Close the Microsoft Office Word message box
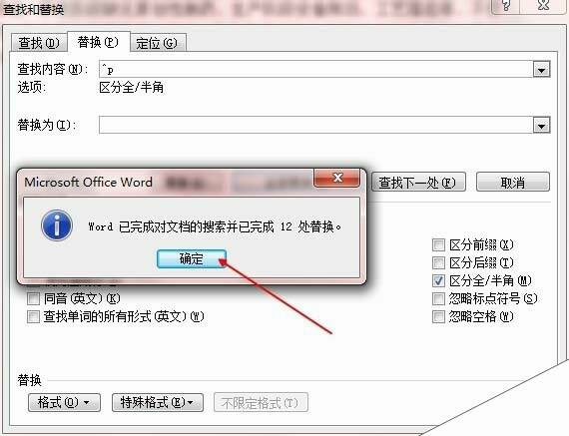The image size is (569, 436). pos(337,178)
